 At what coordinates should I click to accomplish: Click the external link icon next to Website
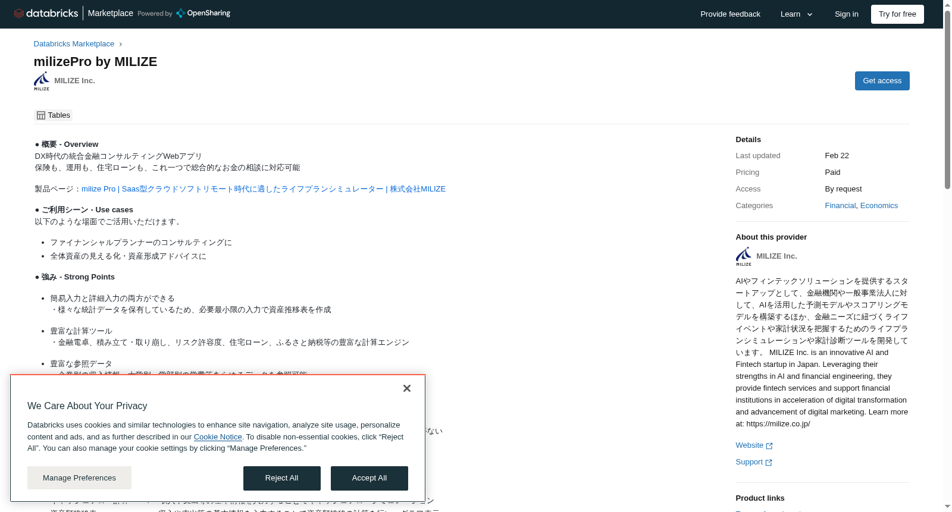(x=769, y=446)
